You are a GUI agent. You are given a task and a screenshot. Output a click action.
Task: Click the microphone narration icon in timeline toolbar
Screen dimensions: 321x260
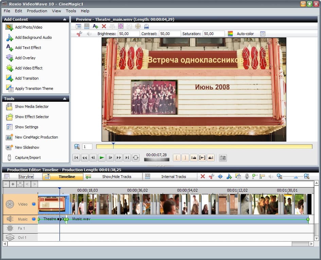(x=247, y=176)
